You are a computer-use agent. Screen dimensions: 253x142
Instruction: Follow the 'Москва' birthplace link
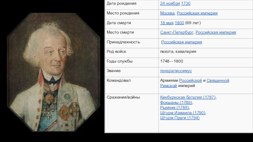(167, 13)
